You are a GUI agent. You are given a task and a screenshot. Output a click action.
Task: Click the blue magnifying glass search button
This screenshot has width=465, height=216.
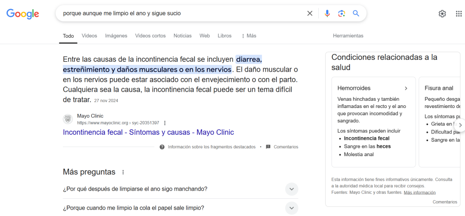click(x=356, y=14)
